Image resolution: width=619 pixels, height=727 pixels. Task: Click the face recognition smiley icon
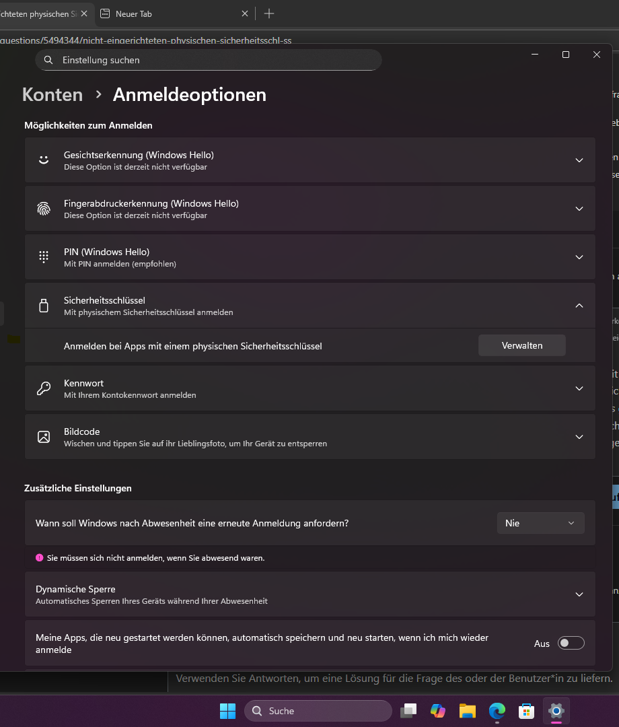44,160
